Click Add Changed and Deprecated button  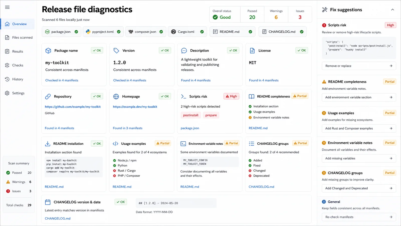point(359,188)
